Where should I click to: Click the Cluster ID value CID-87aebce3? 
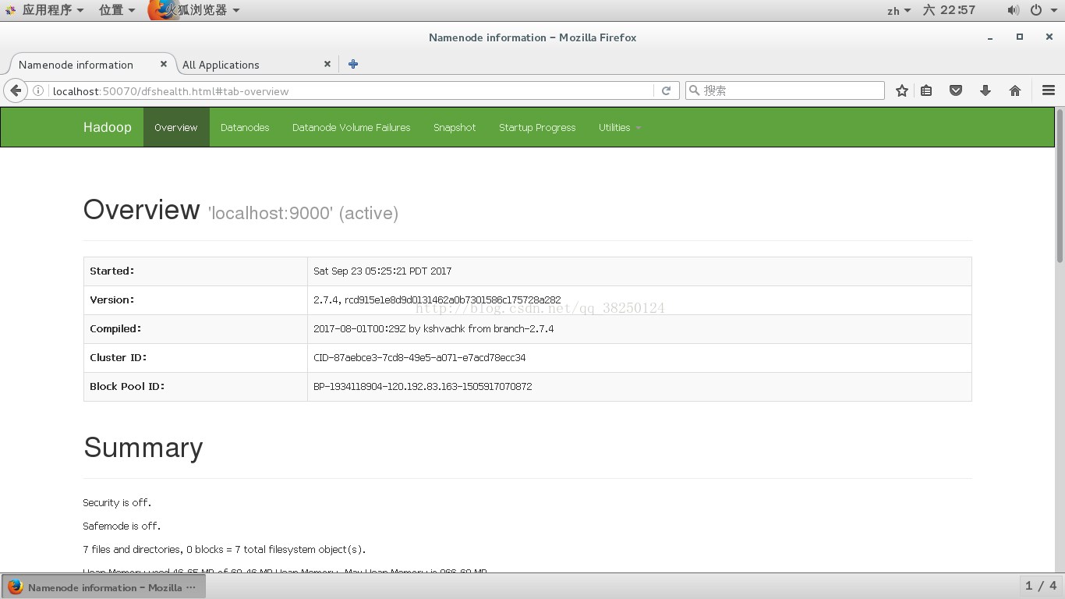(419, 358)
